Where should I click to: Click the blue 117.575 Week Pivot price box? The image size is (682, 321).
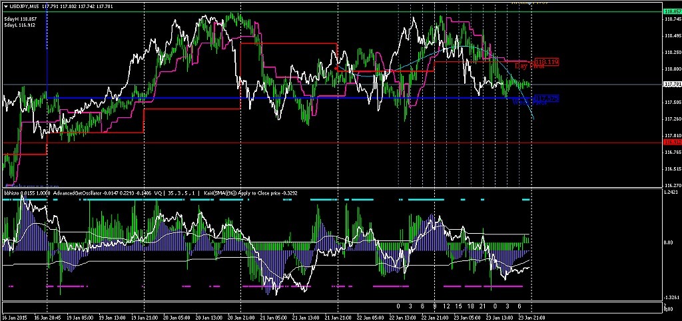(545, 99)
